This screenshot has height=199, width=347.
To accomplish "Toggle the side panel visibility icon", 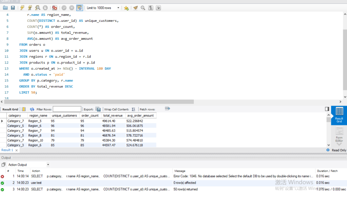I will (x=327, y=109).
